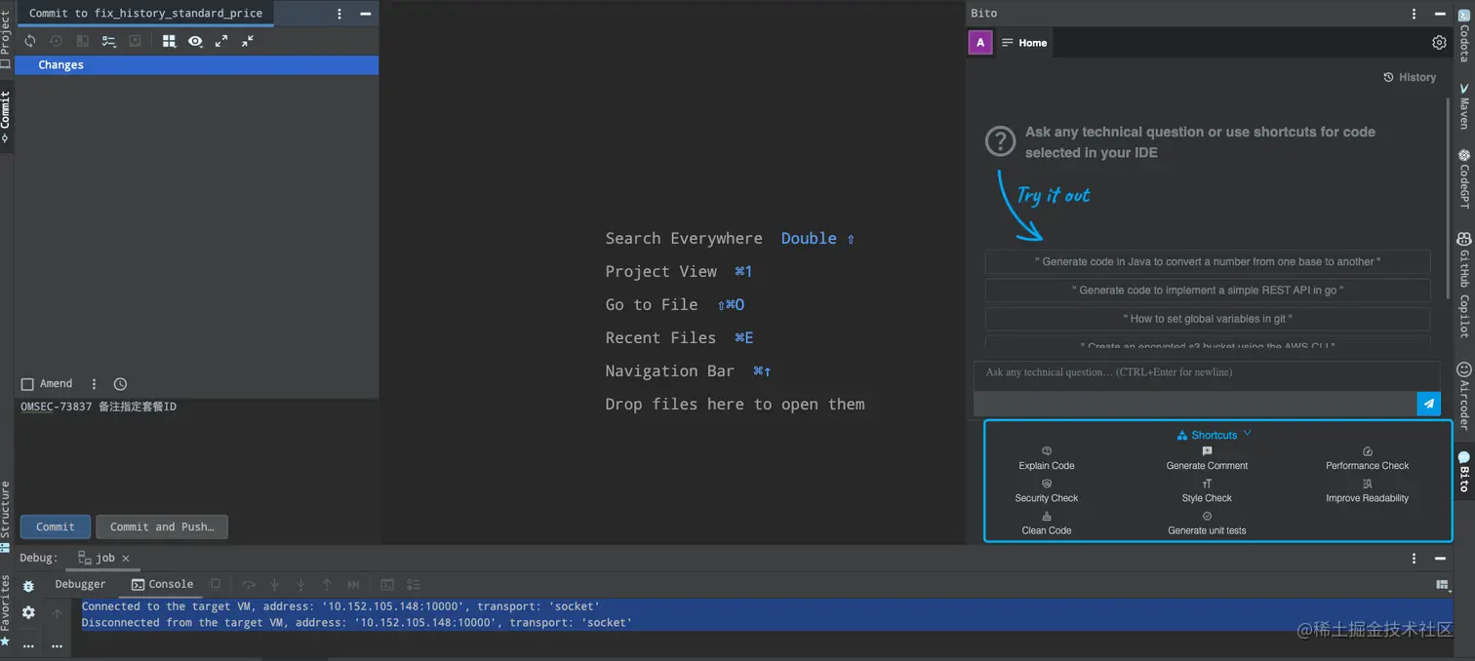Close the job debug tab

coord(126,559)
